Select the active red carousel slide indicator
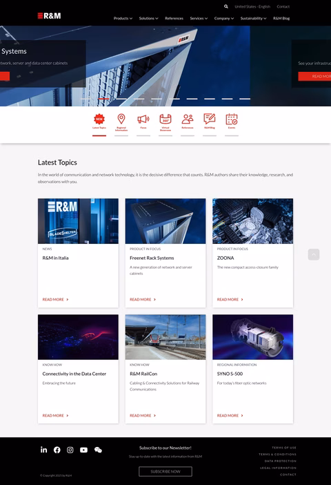The height and width of the screenshot is (485, 331). pos(103,99)
